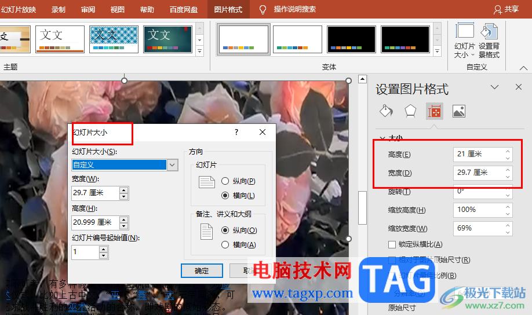The width and height of the screenshot is (532, 315).
Task: Click the Slide Size ribbon button
Action: click(x=464, y=41)
